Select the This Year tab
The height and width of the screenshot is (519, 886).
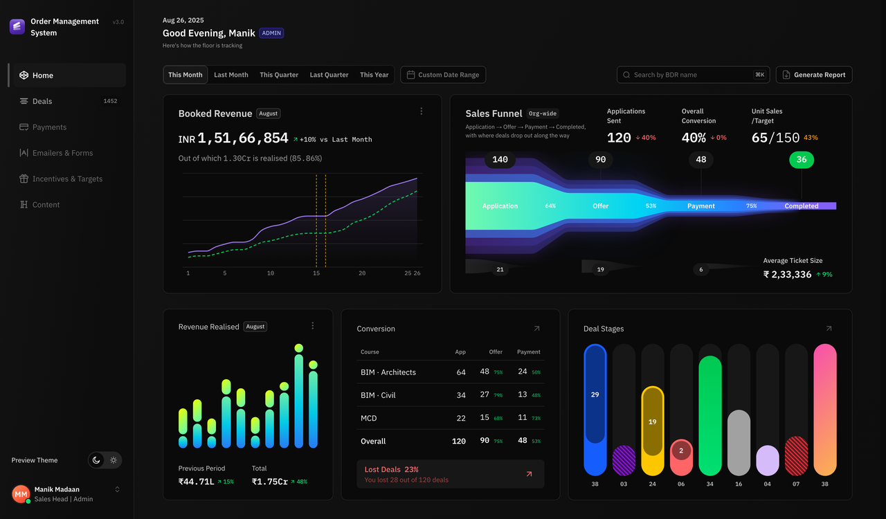[374, 75]
